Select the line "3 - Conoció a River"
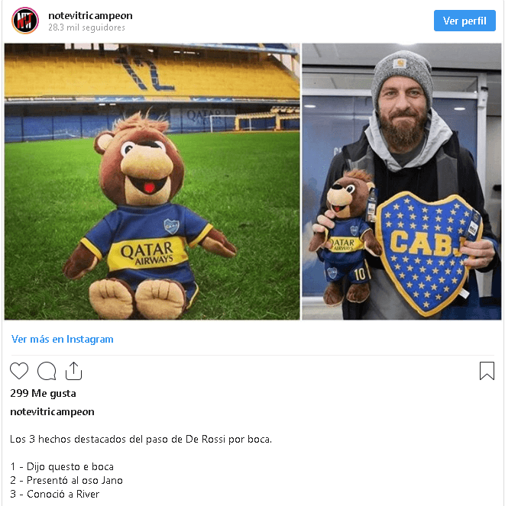Viewport: 505px width, 506px height. pos(55,494)
